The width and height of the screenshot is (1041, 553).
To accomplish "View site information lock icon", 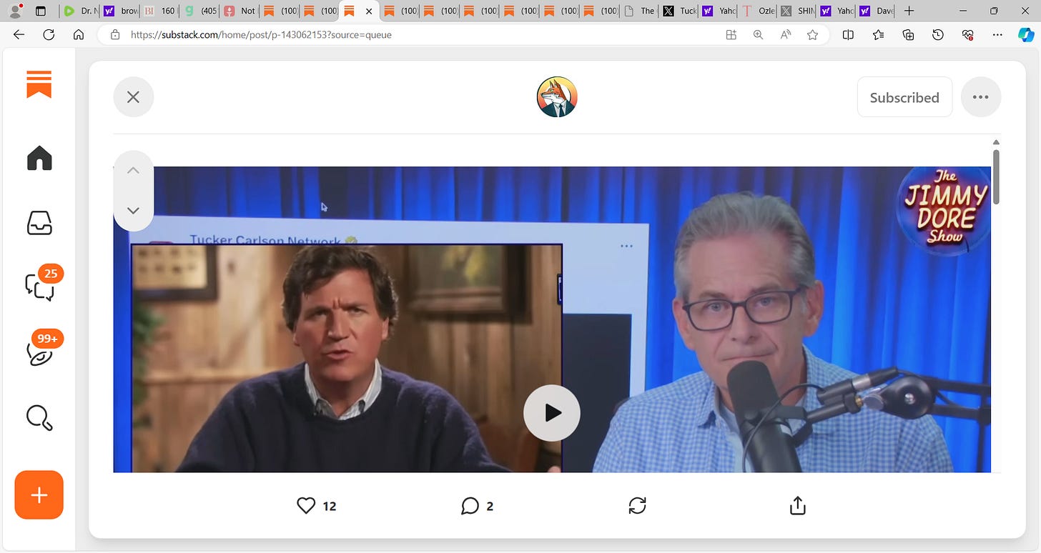I will tap(114, 34).
